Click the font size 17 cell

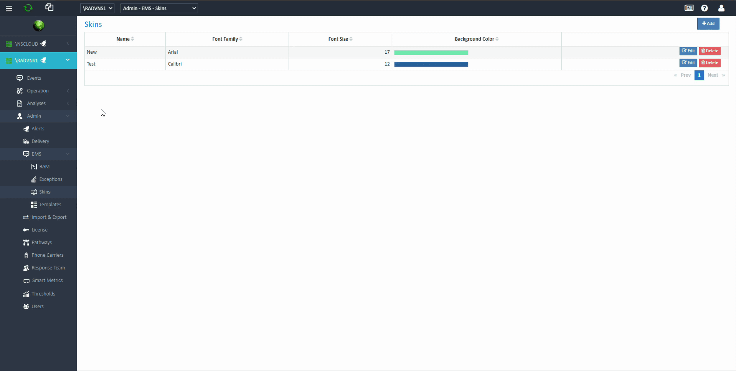point(340,52)
